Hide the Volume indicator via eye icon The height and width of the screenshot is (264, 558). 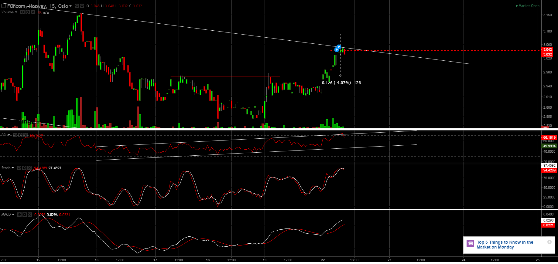coord(22,12)
